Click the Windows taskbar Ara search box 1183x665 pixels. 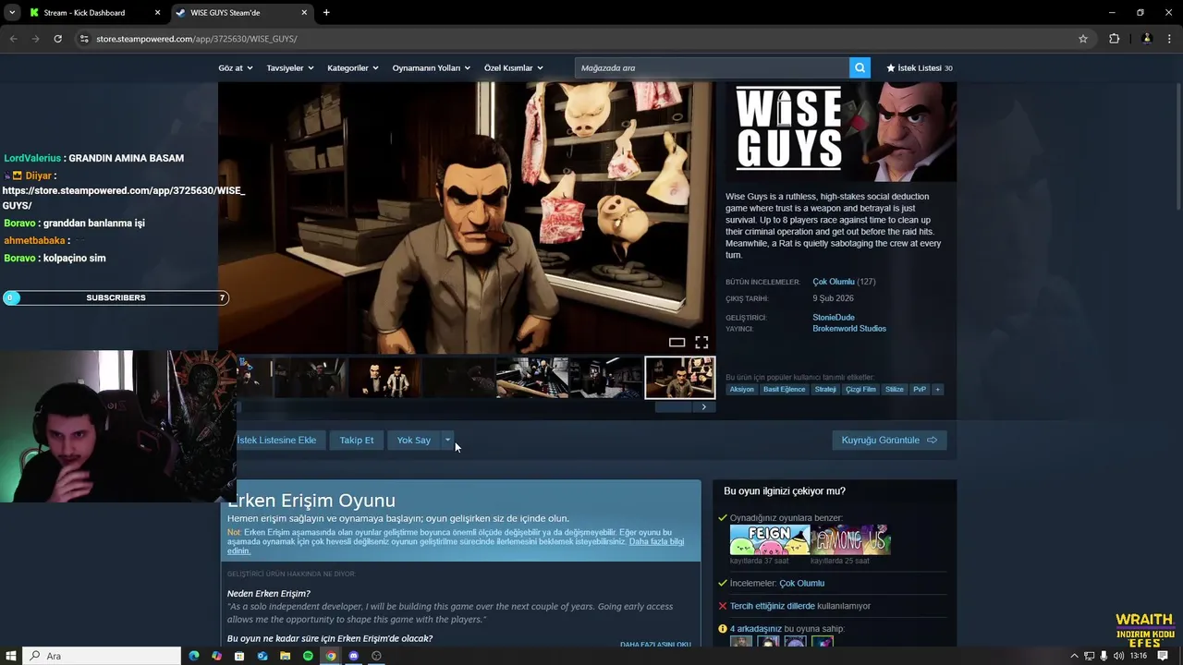[102, 656]
